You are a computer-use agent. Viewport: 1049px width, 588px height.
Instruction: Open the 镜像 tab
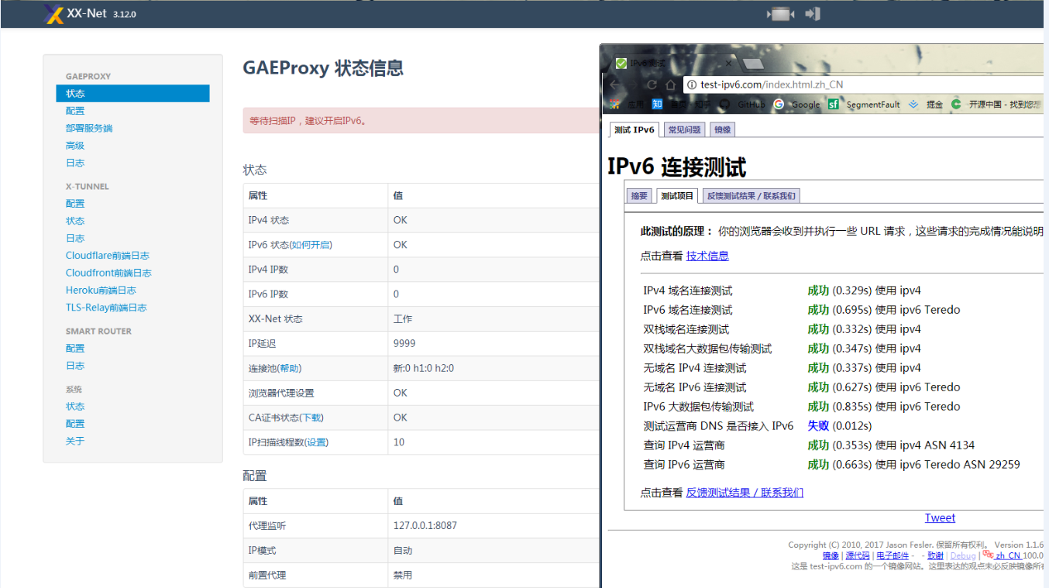click(x=722, y=129)
